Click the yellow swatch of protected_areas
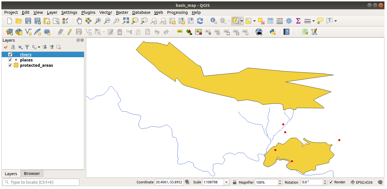The height and width of the screenshot is (189, 387). click(x=16, y=65)
